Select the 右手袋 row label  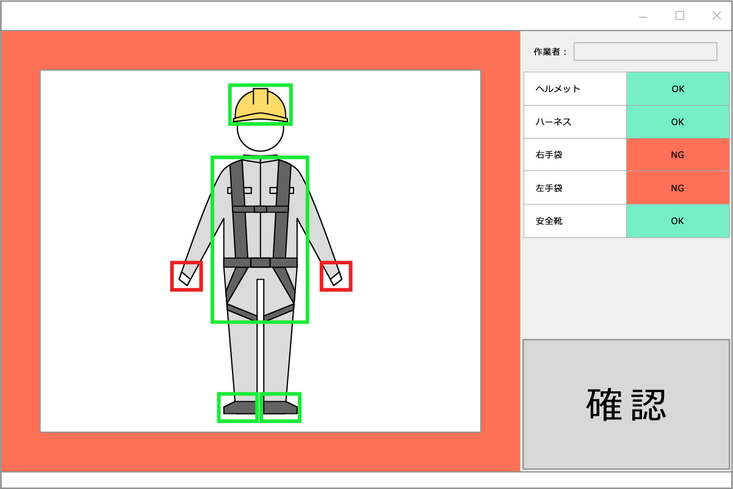tap(575, 155)
